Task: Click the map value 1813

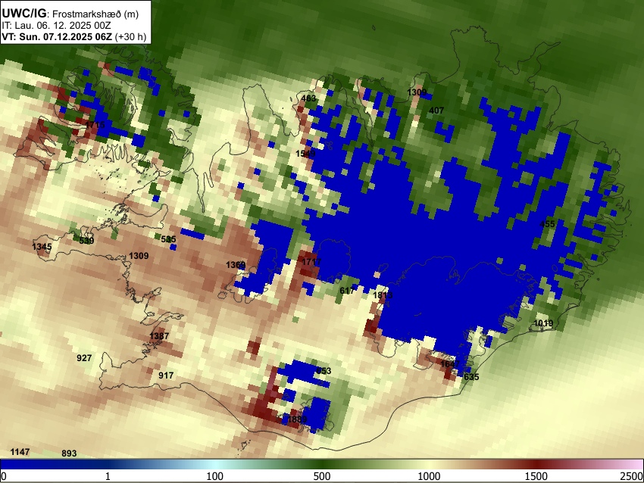Action: pyautogui.click(x=383, y=295)
